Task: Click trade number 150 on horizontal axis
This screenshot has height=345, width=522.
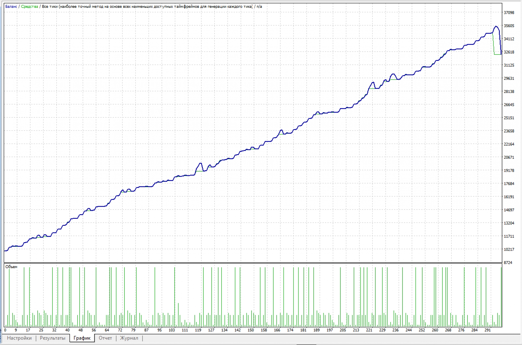Action: tap(251, 330)
